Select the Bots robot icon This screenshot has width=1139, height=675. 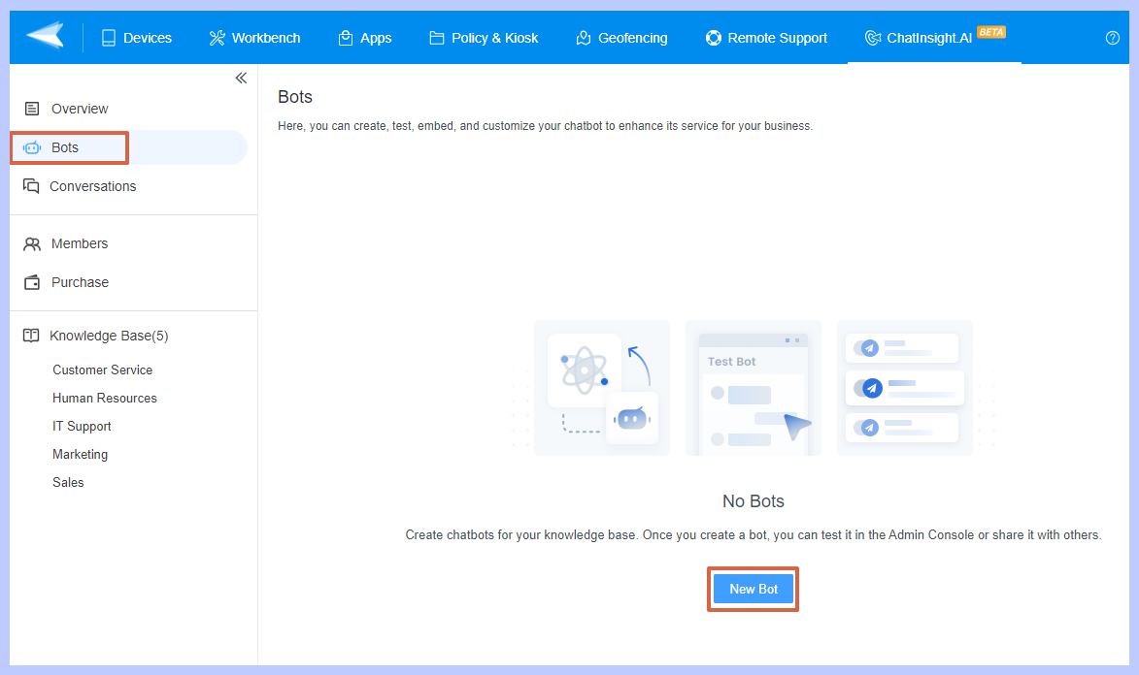tap(32, 147)
